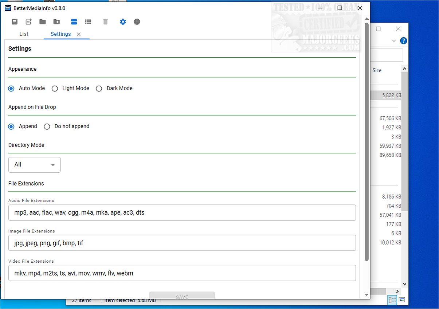Close the BetterMediaInfo window

[360, 8]
